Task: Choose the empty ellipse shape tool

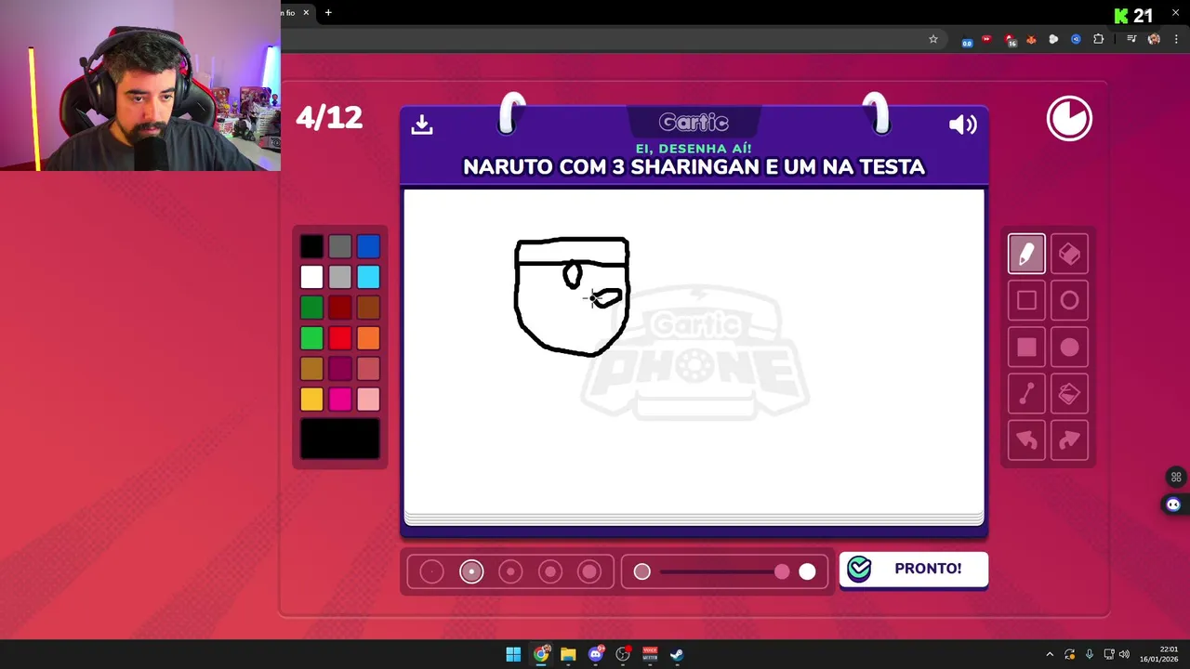Action: (x=1069, y=300)
